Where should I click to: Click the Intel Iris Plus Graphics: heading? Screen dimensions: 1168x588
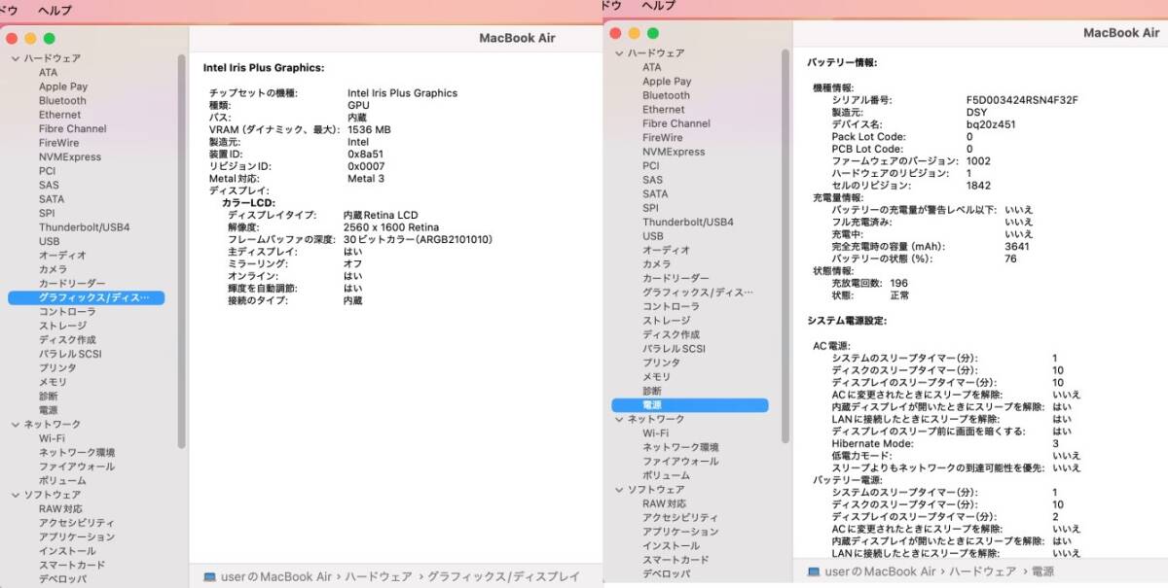[x=263, y=68]
